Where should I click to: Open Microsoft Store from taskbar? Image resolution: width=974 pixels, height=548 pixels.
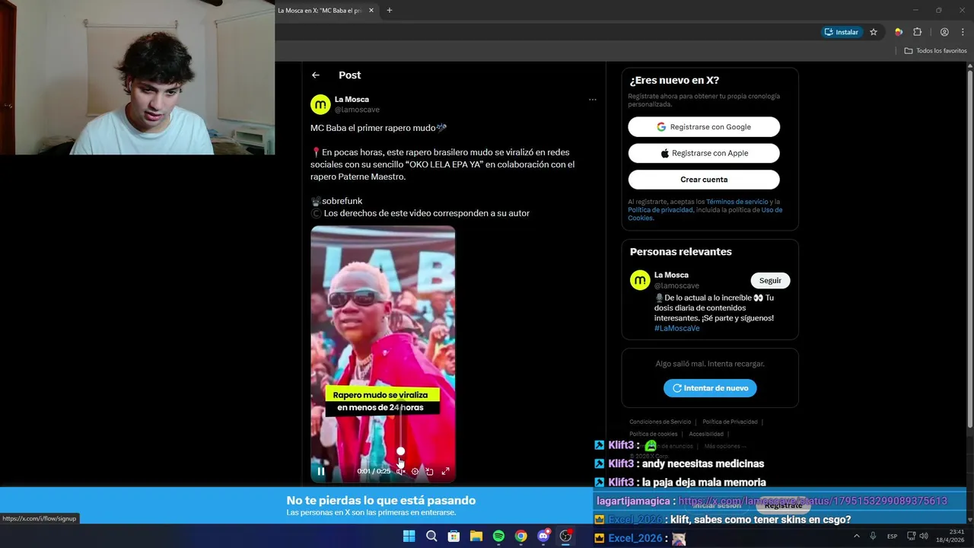click(x=454, y=537)
